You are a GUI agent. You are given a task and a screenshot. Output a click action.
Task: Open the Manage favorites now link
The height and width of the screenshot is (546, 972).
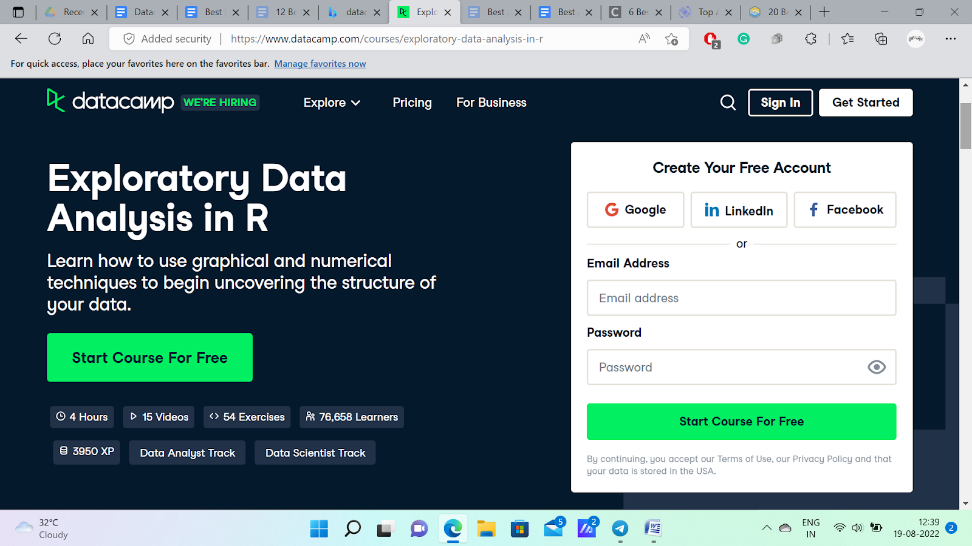(x=320, y=64)
